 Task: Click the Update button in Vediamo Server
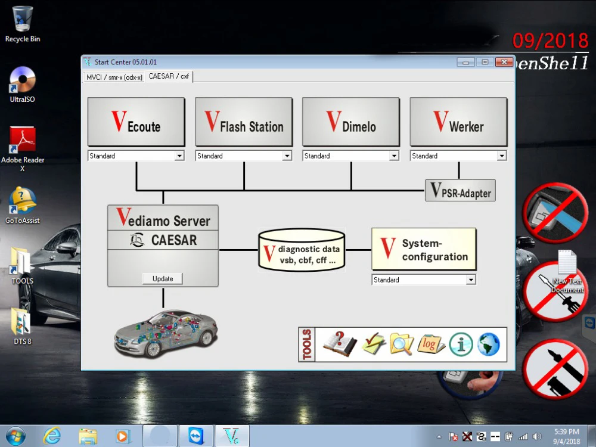(x=162, y=278)
